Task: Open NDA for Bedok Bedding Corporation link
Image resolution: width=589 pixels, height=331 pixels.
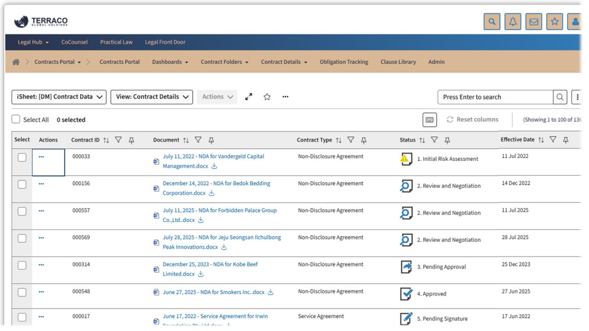Action: click(x=216, y=183)
